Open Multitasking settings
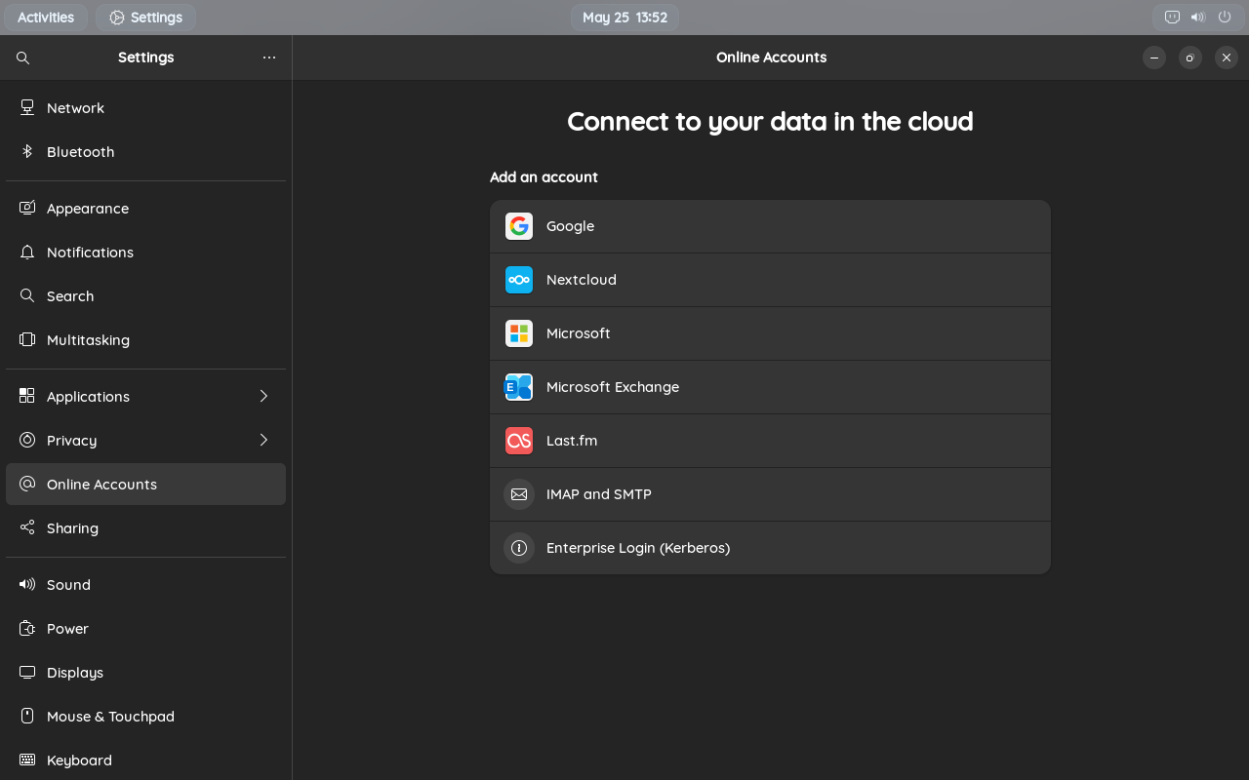This screenshot has width=1249, height=780. [x=146, y=339]
